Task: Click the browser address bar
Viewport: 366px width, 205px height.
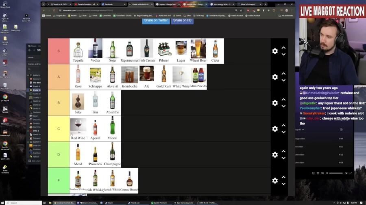Action: [x=163, y=10]
